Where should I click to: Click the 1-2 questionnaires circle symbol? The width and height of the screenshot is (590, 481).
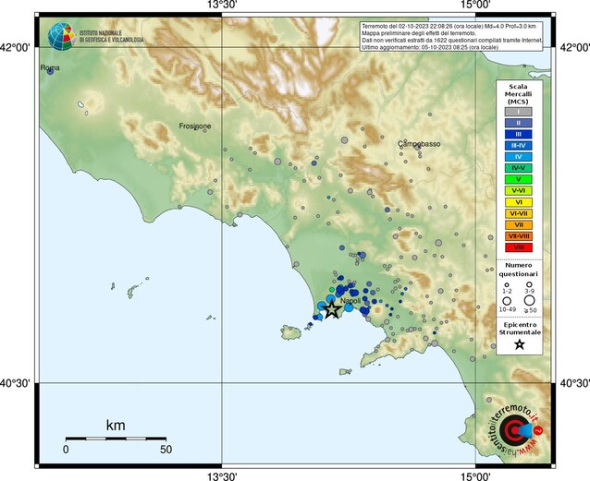click(507, 285)
